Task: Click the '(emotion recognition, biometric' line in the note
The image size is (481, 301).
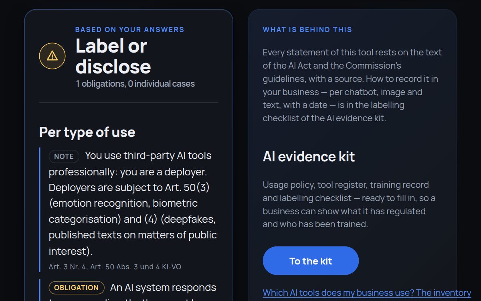Action: pyautogui.click(x=123, y=203)
